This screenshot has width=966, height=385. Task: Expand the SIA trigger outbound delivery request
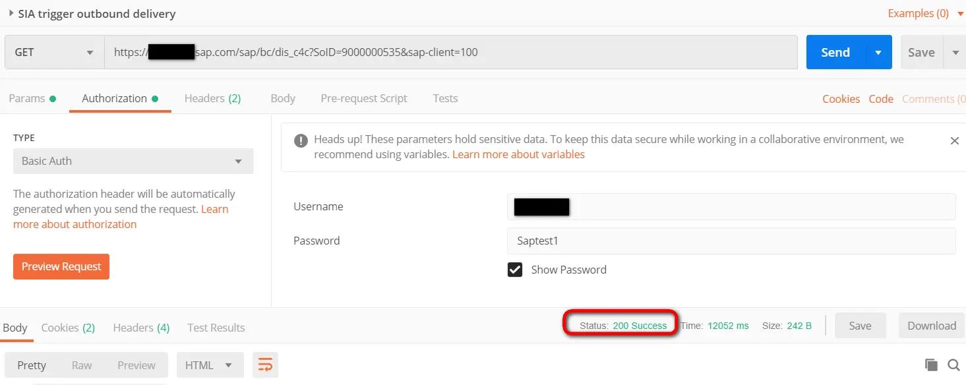[x=11, y=13]
